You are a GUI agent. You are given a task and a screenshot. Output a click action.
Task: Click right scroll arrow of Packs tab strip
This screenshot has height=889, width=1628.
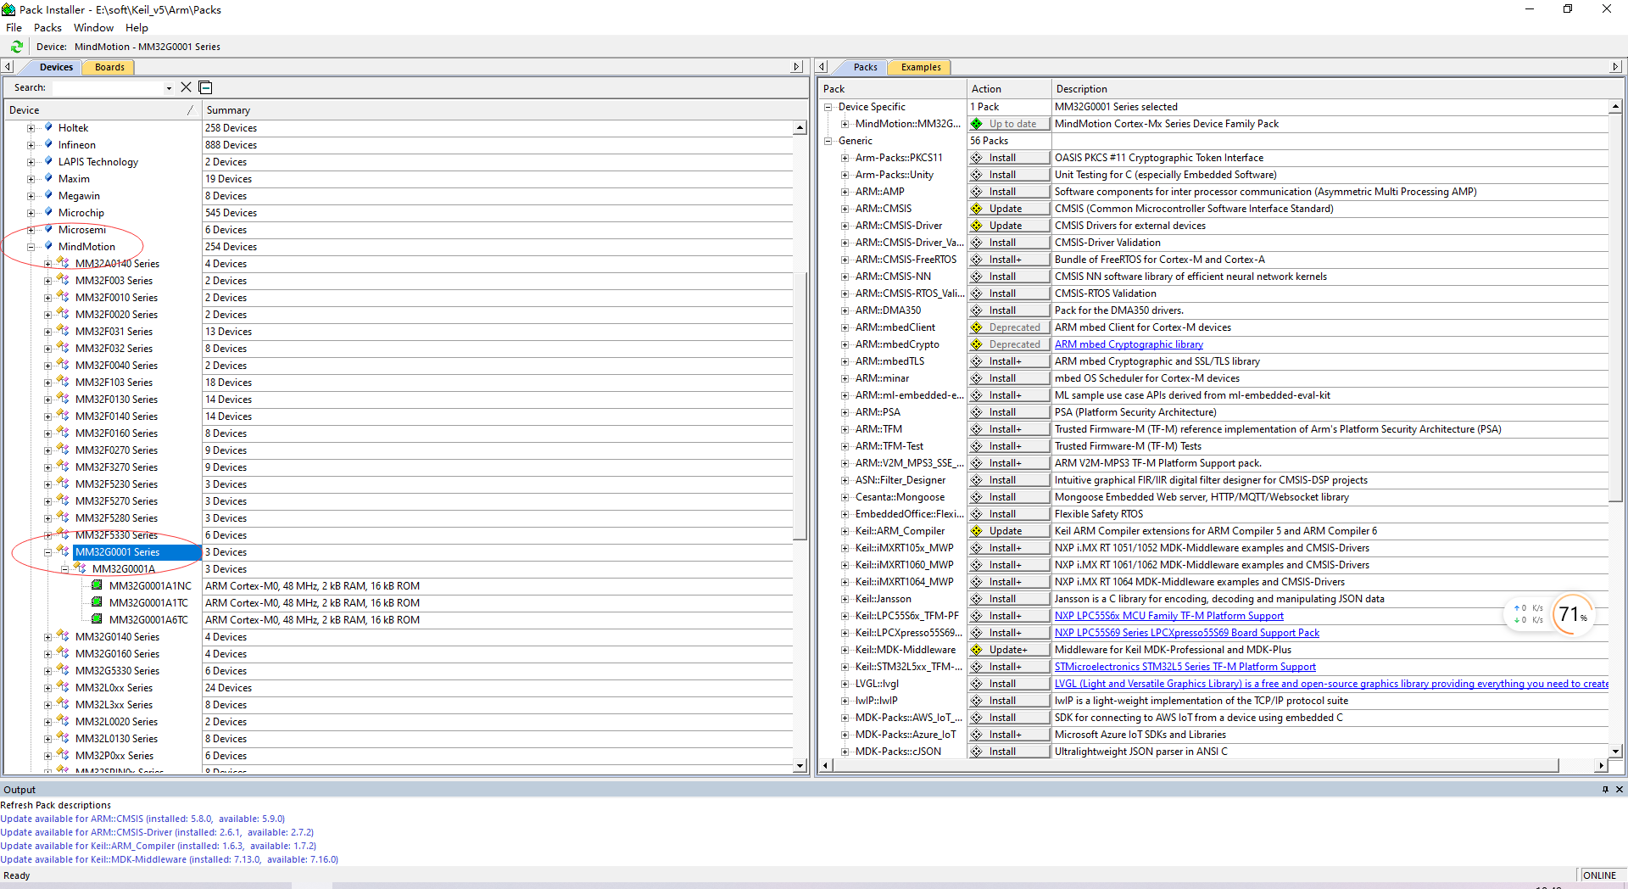[x=1615, y=66]
